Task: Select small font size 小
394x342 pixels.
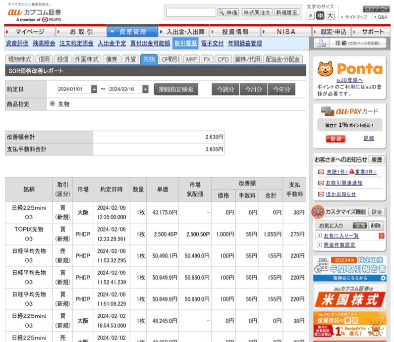Action: pos(310,16)
